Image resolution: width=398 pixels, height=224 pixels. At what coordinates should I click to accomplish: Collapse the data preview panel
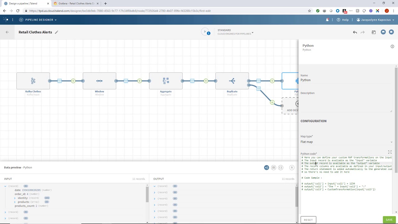tap(292, 167)
